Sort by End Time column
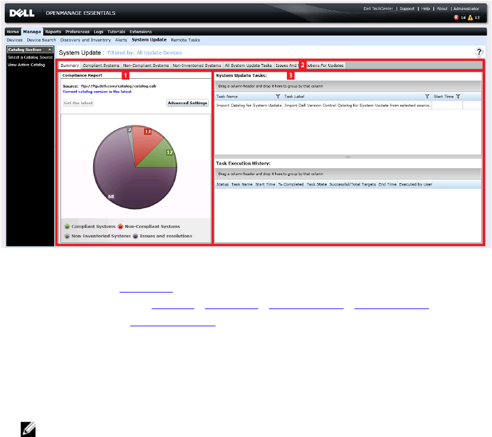 (387, 184)
